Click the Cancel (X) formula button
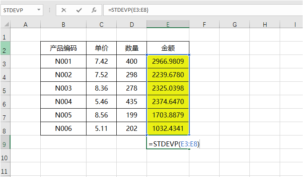 [x=64, y=10]
